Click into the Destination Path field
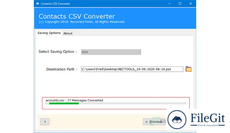The width and height of the screenshot is (230, 133). click(132, 69)
